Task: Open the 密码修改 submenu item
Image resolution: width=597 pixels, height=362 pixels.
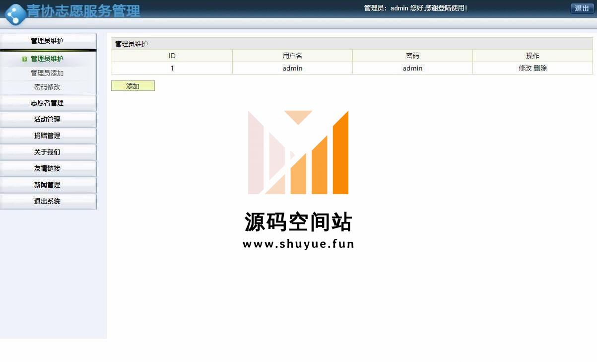Action: point(47,87)
